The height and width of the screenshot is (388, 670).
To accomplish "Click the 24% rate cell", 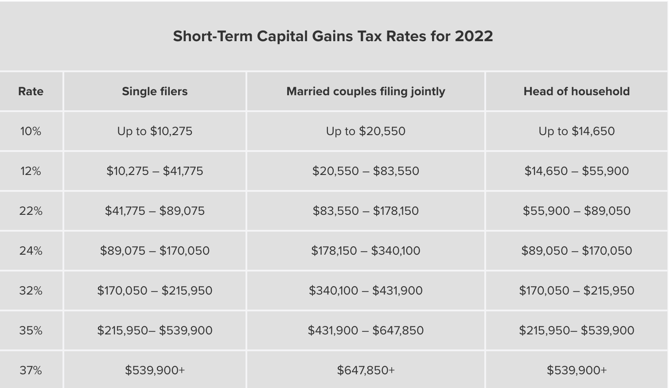I will (31, 251).
